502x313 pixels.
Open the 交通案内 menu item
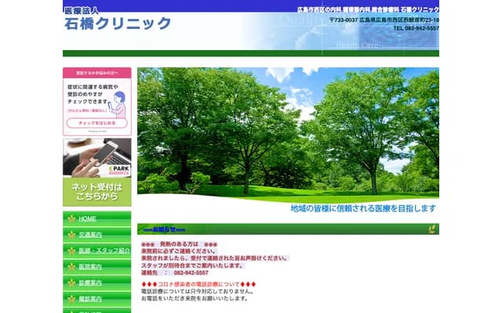click(x=90, y=235)
